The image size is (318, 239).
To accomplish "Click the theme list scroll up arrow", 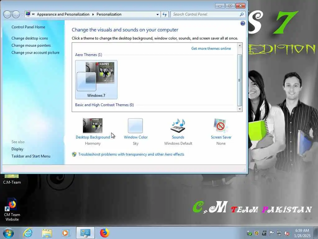I will point(239,45).
